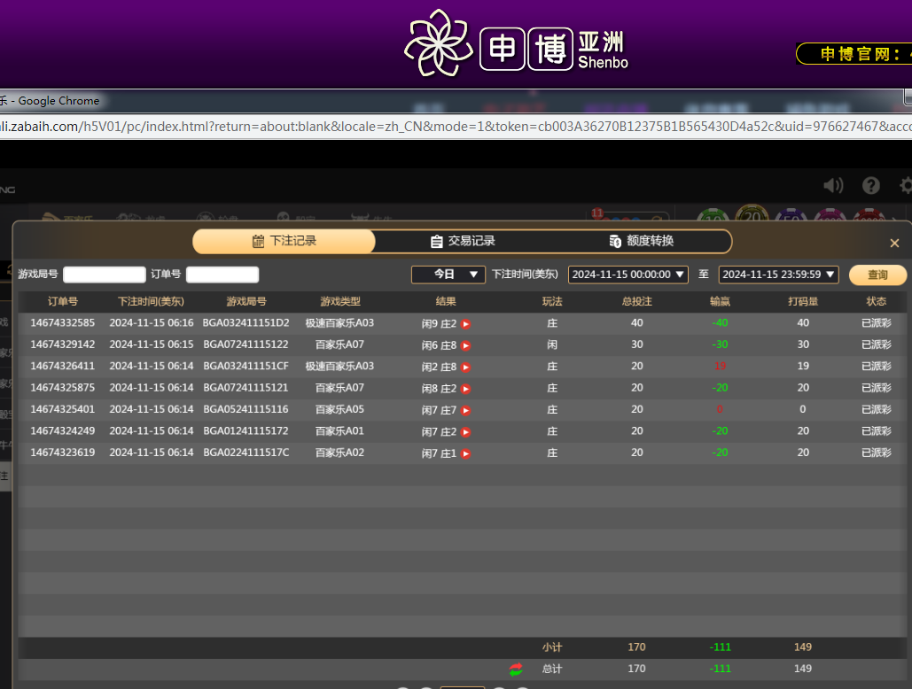This screenshot has width=912, height=689.
Task: Play replay of round BGA01241115172
Action: point(465,431)
